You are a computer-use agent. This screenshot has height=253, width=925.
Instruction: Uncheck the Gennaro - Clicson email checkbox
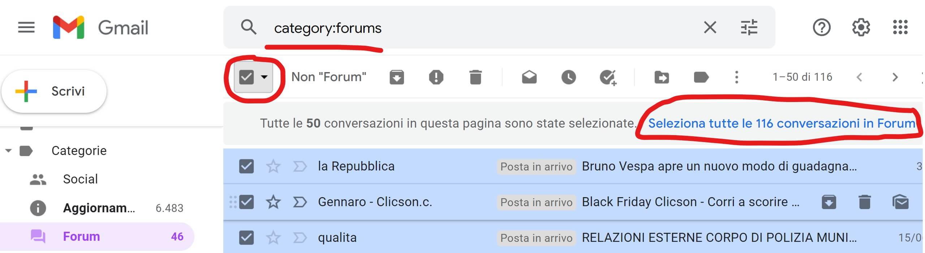pos(246,202)
